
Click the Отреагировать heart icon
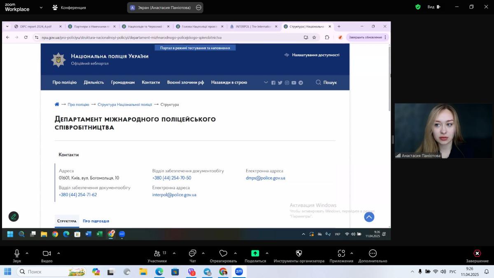(x=223, y=253)
